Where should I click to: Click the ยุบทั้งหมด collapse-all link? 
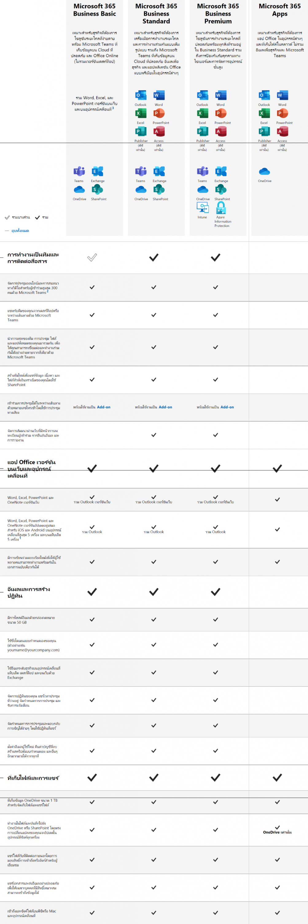coord(20,231)
